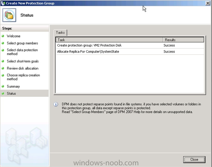Click the Select data protection method step
This screenshot has height=167, width=212.
22,52
